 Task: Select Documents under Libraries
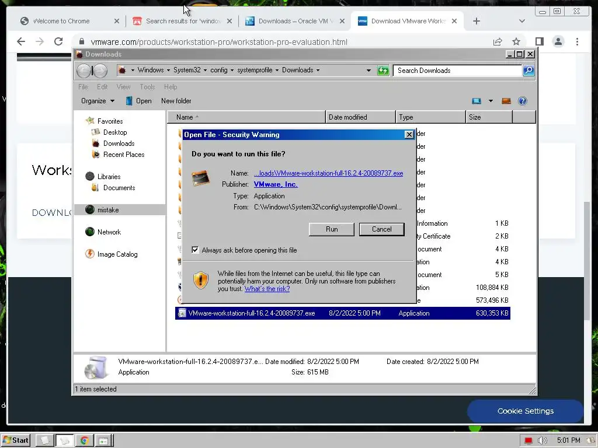(x=119, y=187)
